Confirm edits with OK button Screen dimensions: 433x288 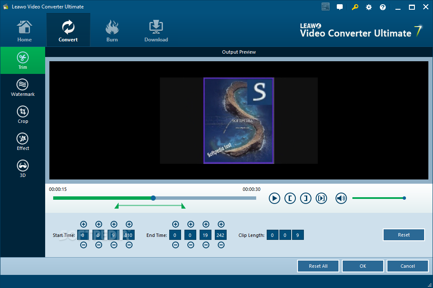click(363, 266)
